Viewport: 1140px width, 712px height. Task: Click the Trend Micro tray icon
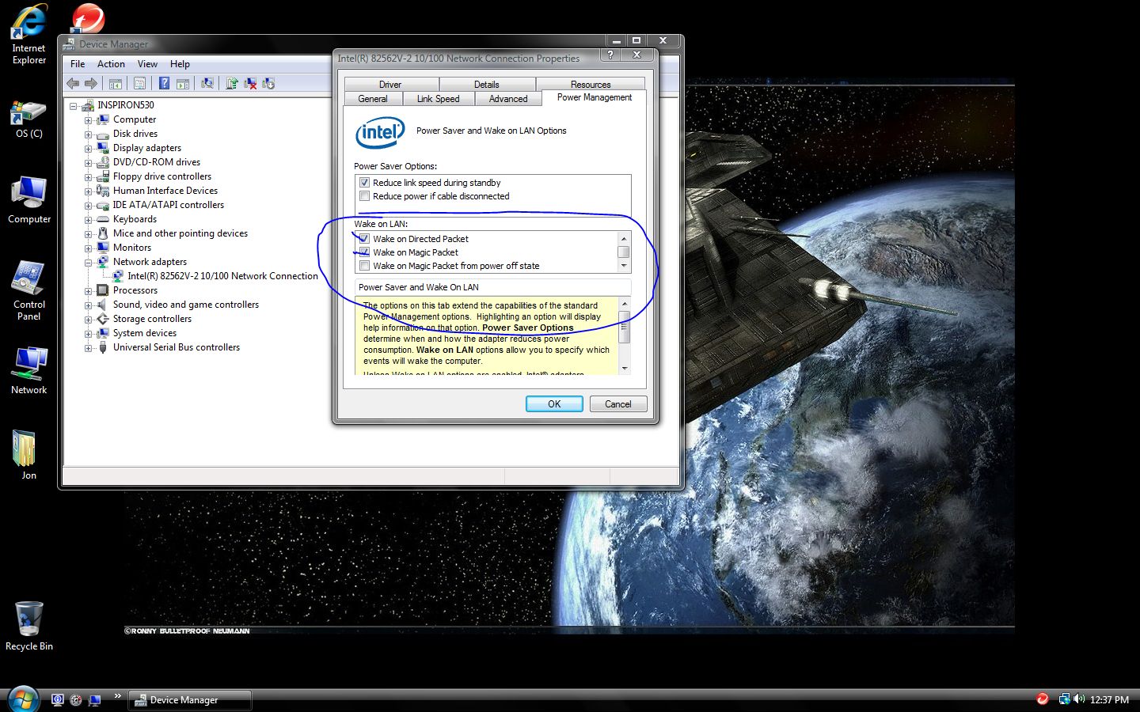coord(1043,699)
